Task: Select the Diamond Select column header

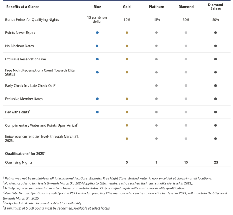Action: tap(215, 7)
